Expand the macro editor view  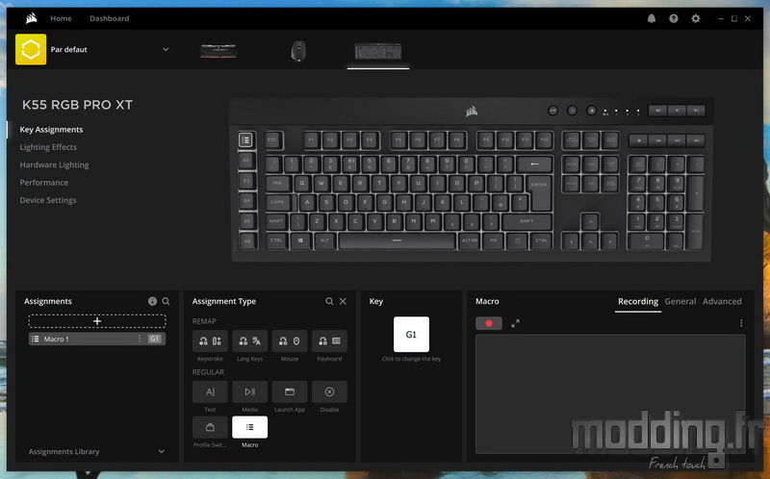(x=515, y=323)
